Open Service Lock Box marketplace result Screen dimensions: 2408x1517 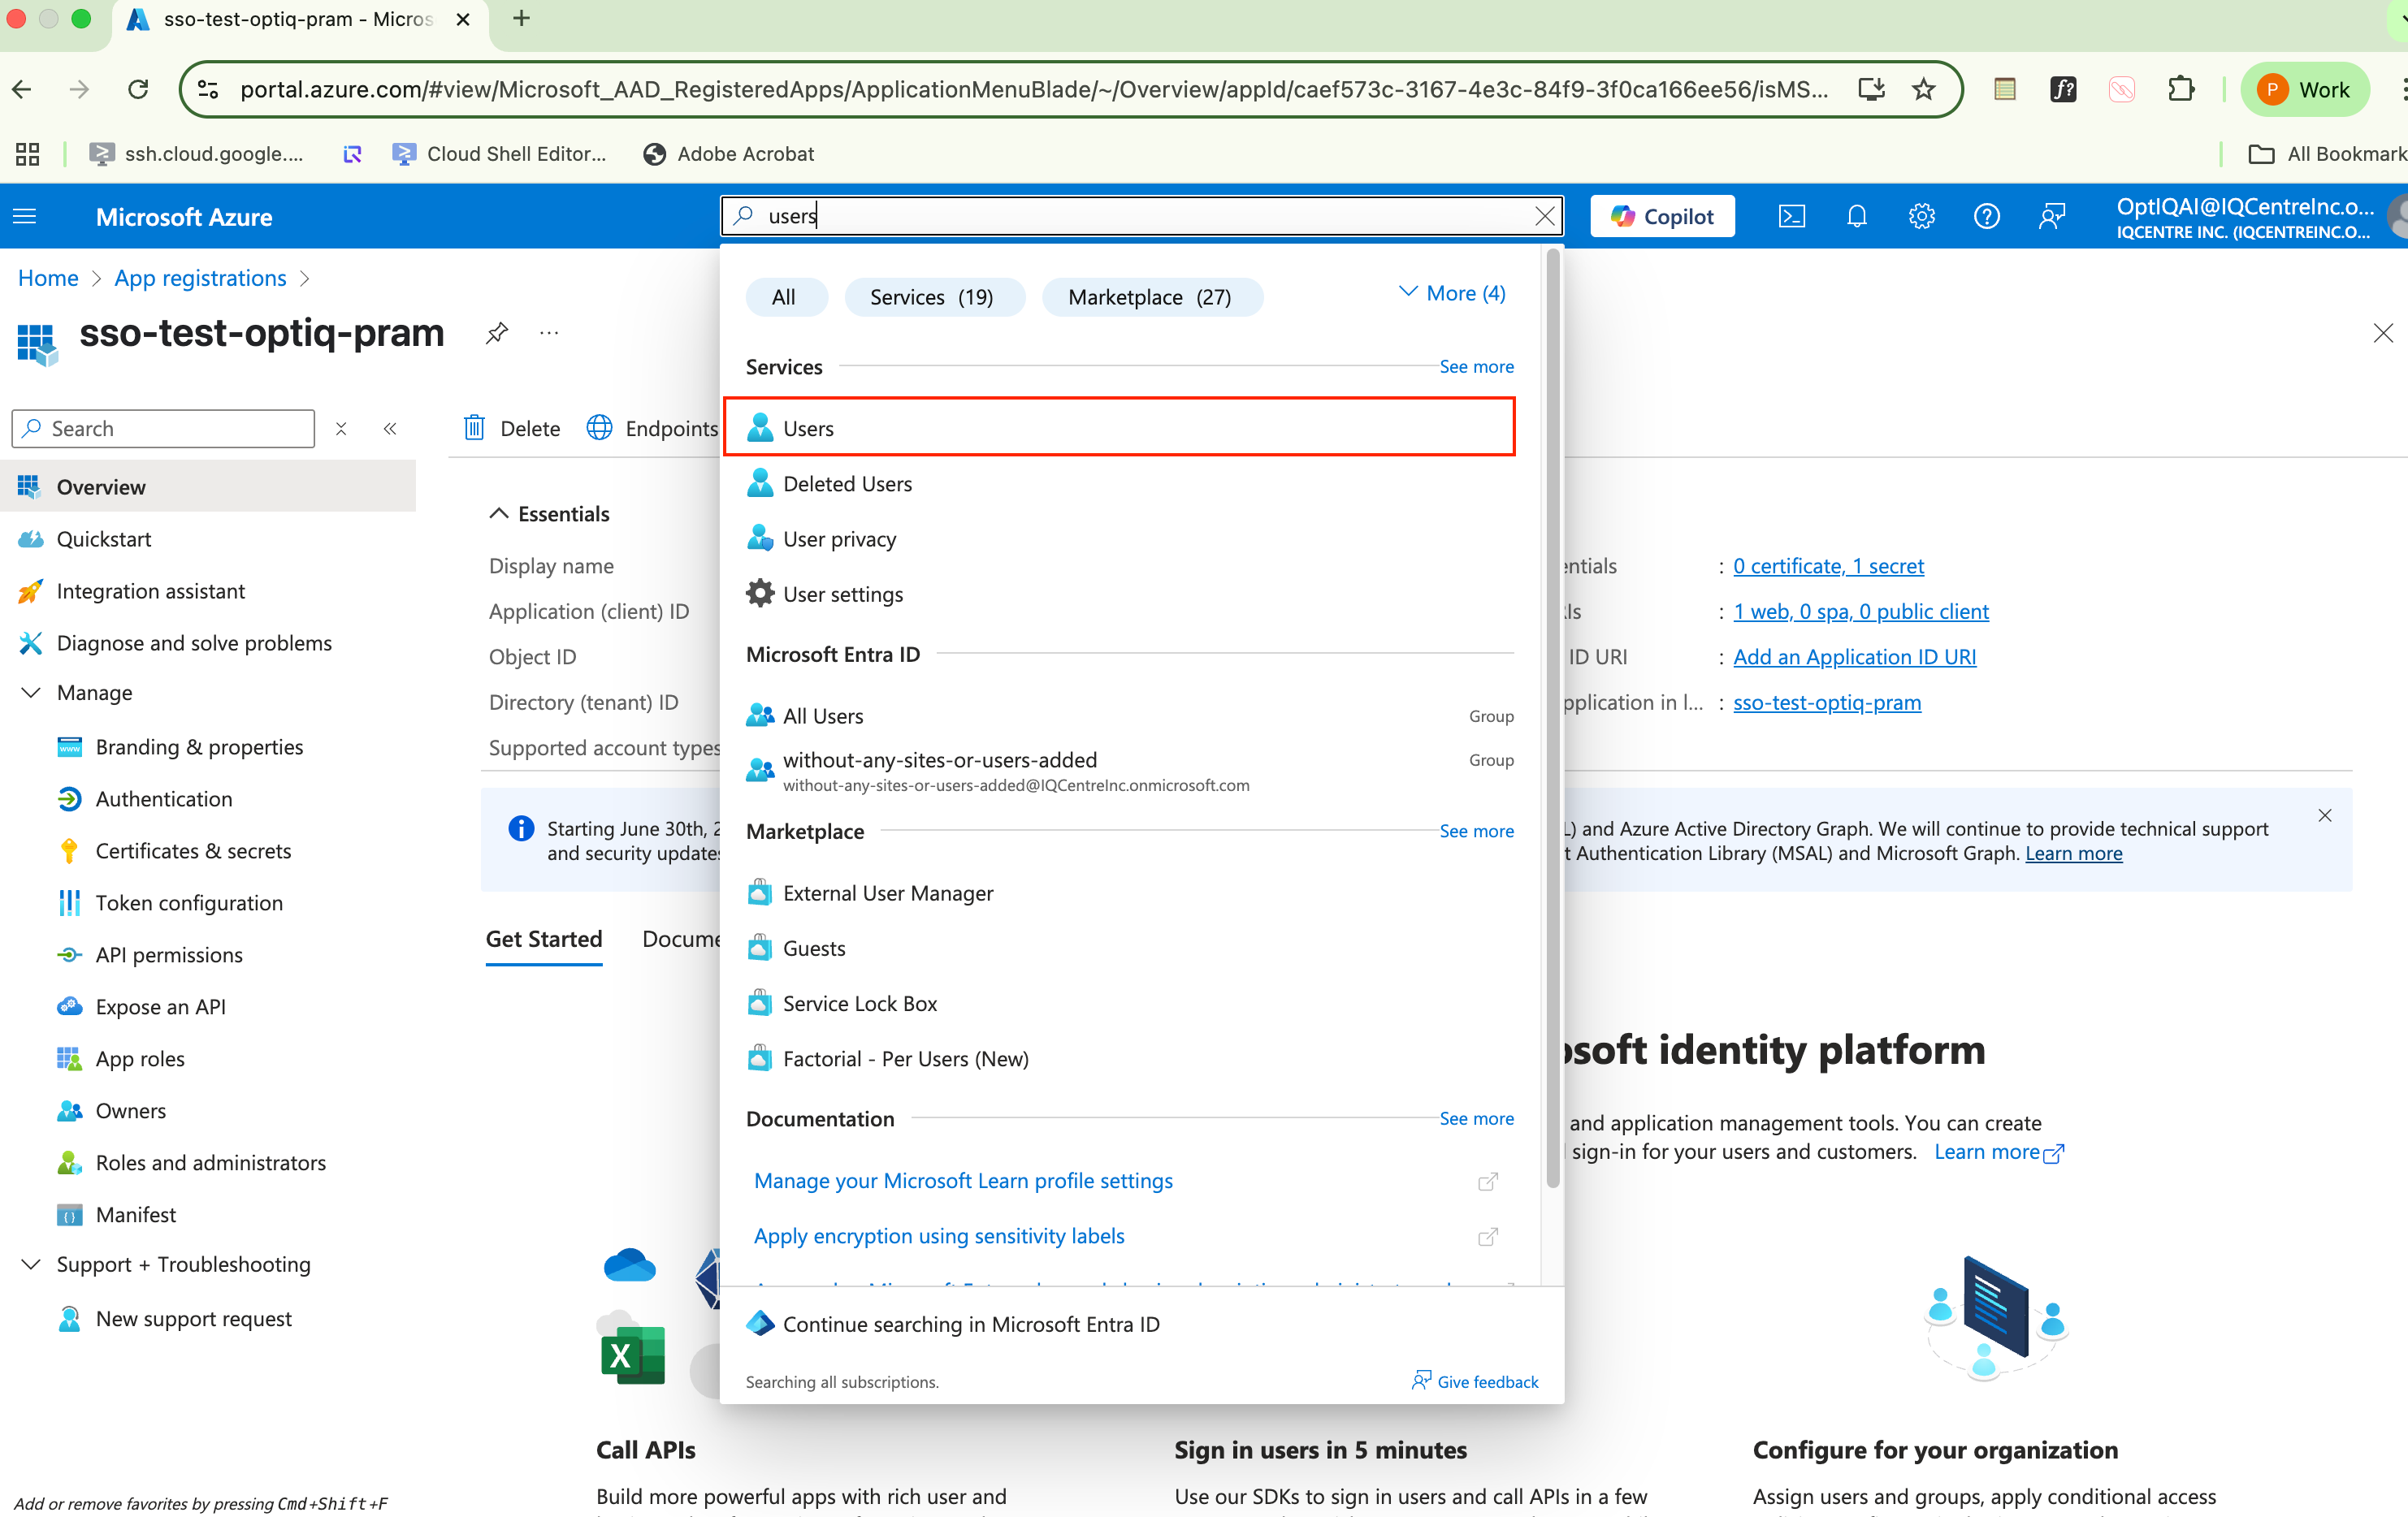(1130, 1003)
